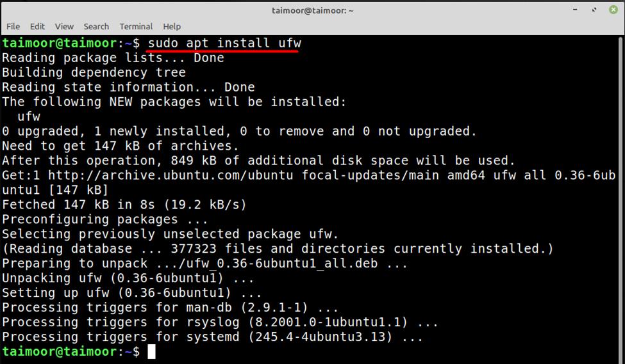The image size is (625, 364).
Task: Click the 'Building dependency tree' line
Action: [94, 72]
